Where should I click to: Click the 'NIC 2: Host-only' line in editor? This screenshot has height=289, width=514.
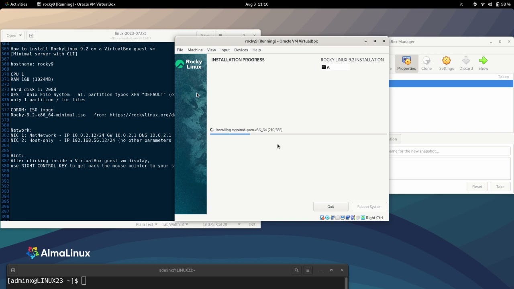pyautogui.click(x=91, y=140)
